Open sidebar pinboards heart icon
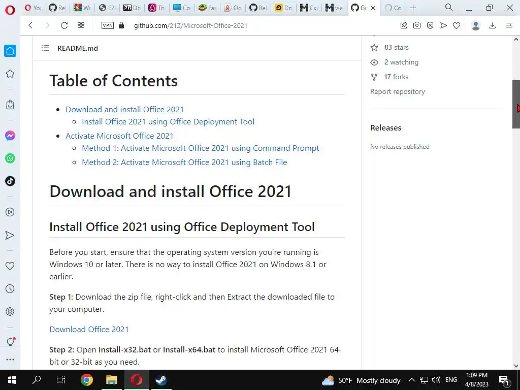Viewport: 520px width, 390px height. [10, 266]
